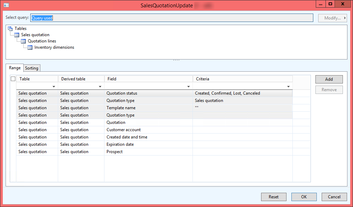This screenshot has height=207, width=353.
Task: Click the Select query input field
Action: pyautogui.click(x=171, y=18)
